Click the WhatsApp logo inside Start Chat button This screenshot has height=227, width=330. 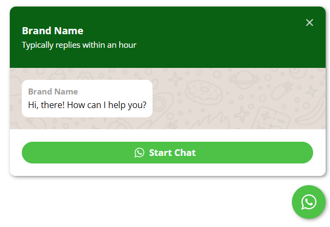[139, 153]
